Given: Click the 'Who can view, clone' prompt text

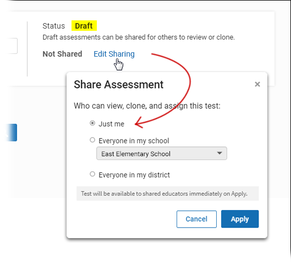Looking at the screenshot, I should 147,106.
